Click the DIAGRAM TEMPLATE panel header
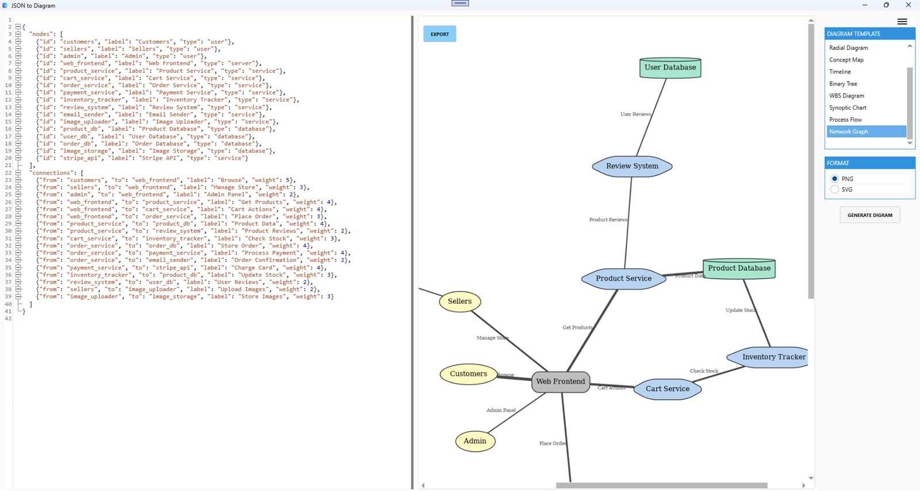The height and width of the screenshot is (491, 920). pyautogui.click(x=870, y=34)
